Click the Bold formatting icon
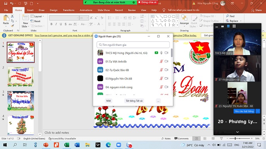Image resolution: width=266 pixels, height=149 pixels. 51,24
